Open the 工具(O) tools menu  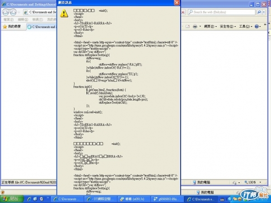[x=245, y=27]
